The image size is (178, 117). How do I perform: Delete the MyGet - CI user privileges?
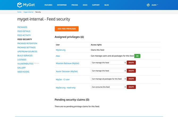coord(131,79)
